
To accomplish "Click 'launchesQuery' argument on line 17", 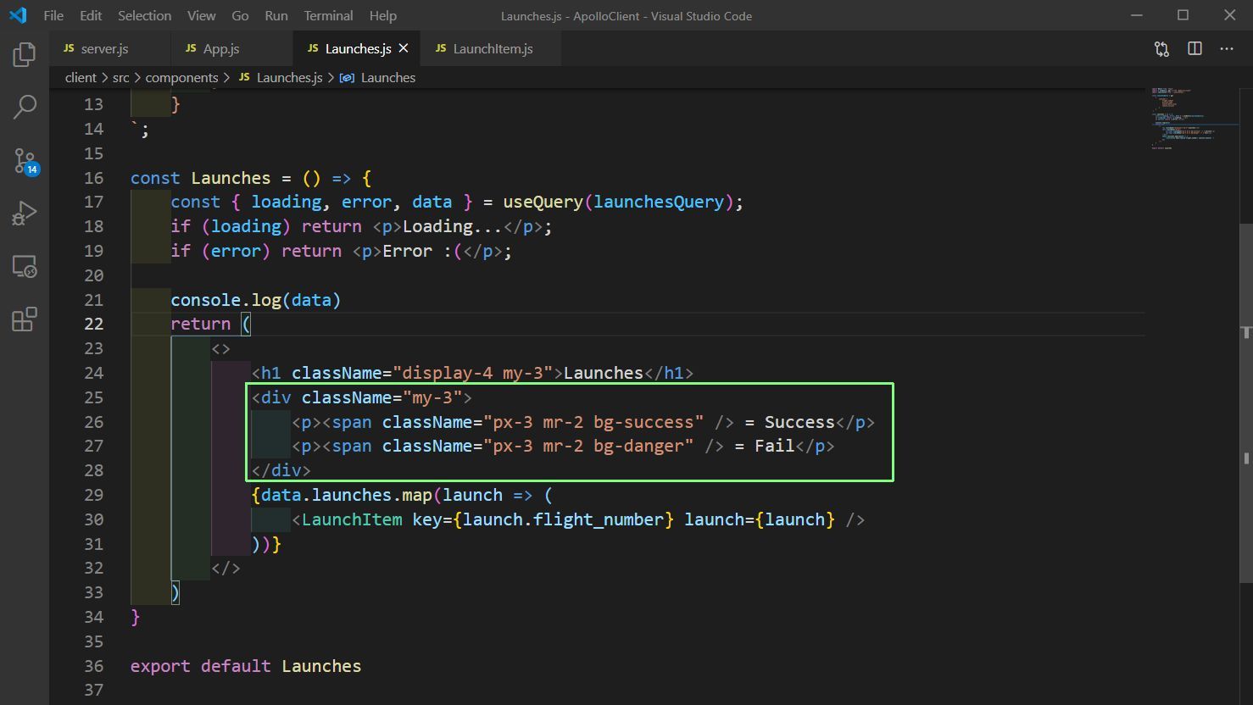I will click(659, 202).
